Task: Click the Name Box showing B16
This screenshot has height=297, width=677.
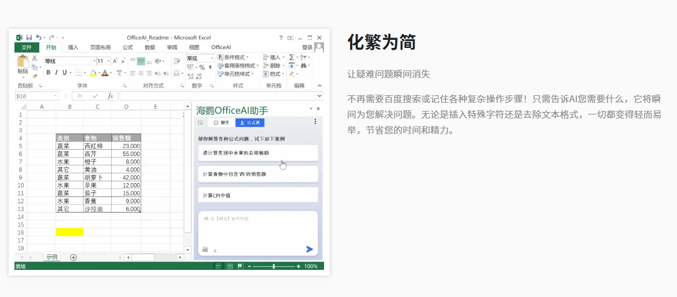Action: tap(36, 96)
